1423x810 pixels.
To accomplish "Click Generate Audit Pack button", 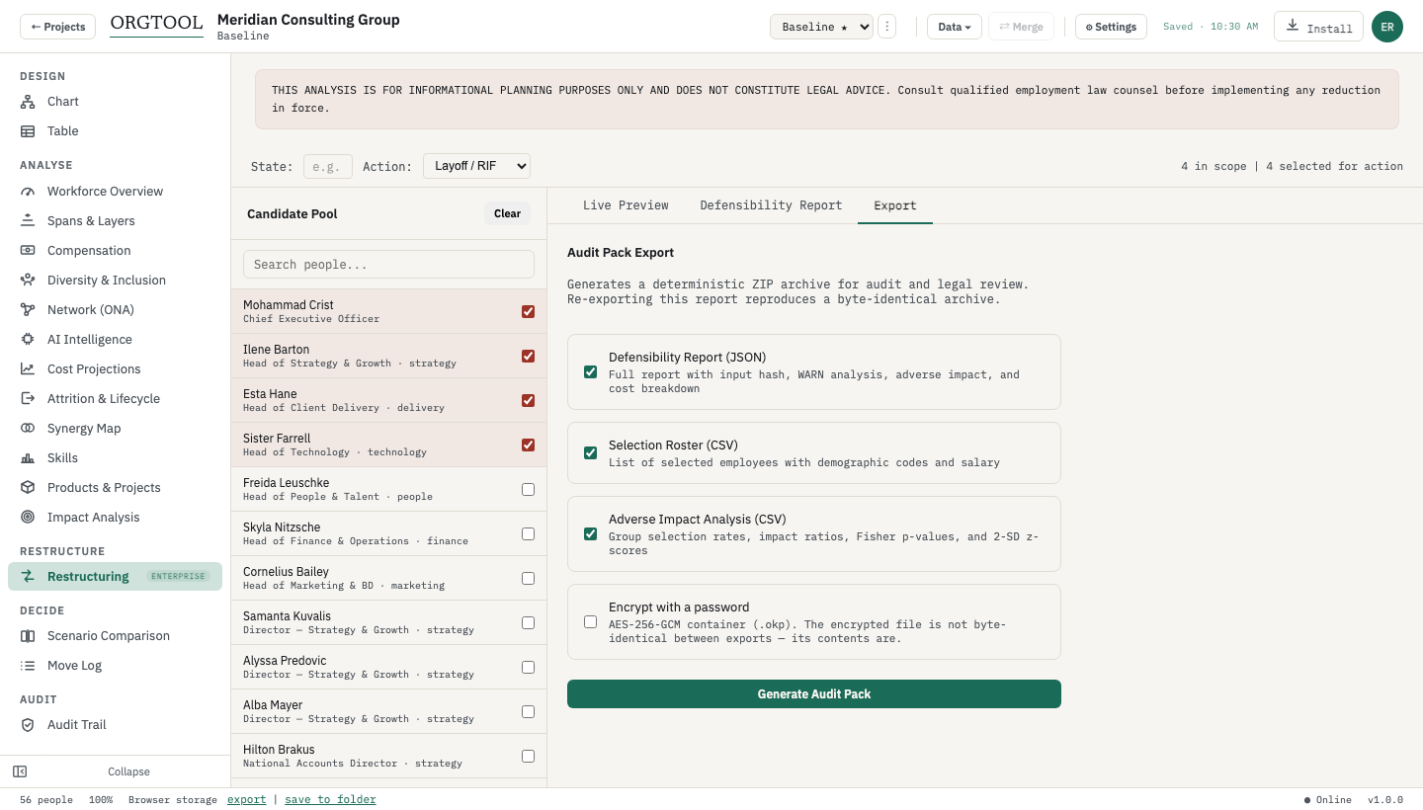I will [x=814, y=693].
